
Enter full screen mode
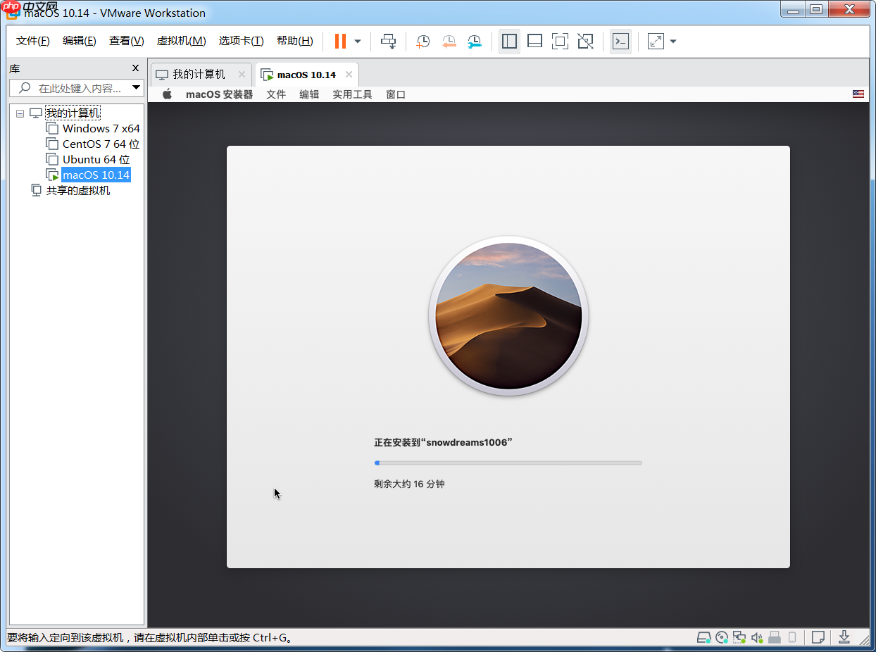coord(560,42)
